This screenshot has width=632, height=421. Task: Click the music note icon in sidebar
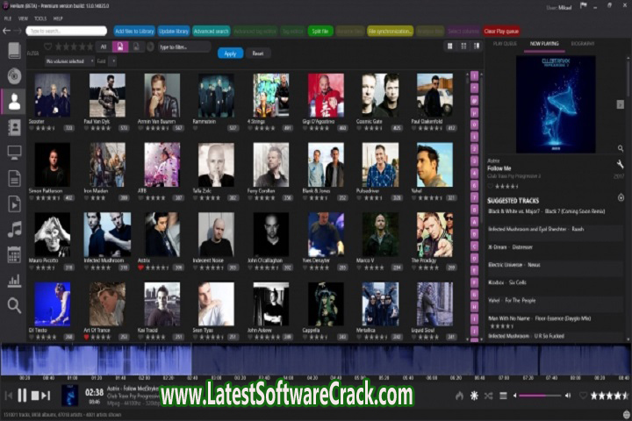(14, 229)
